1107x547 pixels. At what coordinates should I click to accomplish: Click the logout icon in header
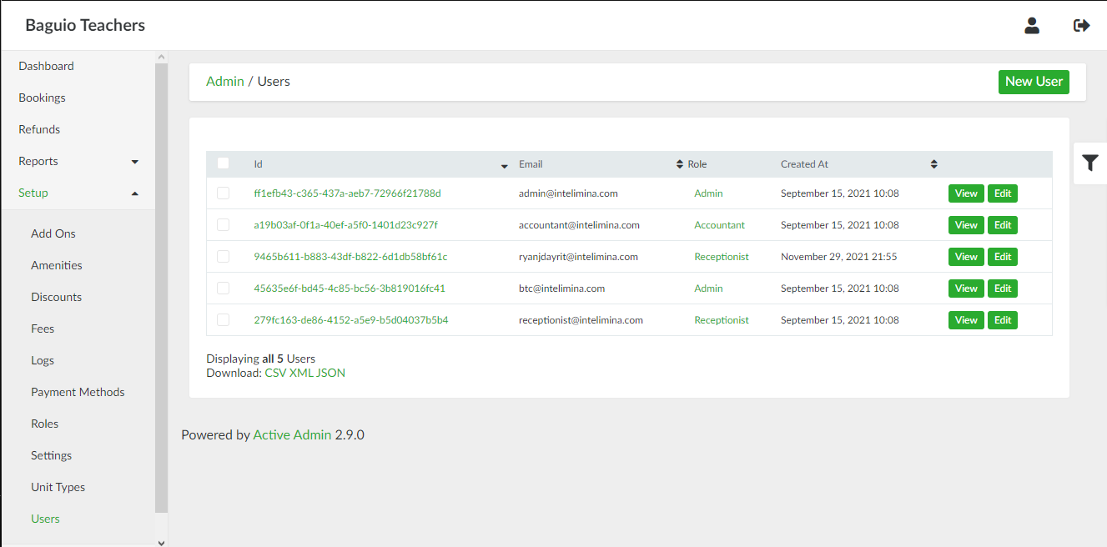[x=1081, y=26]
